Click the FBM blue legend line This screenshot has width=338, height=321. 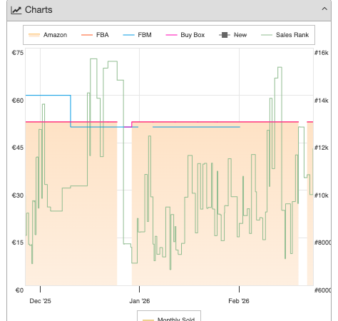[x=128, y=35]
